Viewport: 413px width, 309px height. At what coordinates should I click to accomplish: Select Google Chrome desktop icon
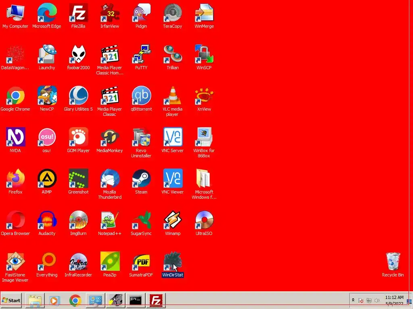coord(15,96)
